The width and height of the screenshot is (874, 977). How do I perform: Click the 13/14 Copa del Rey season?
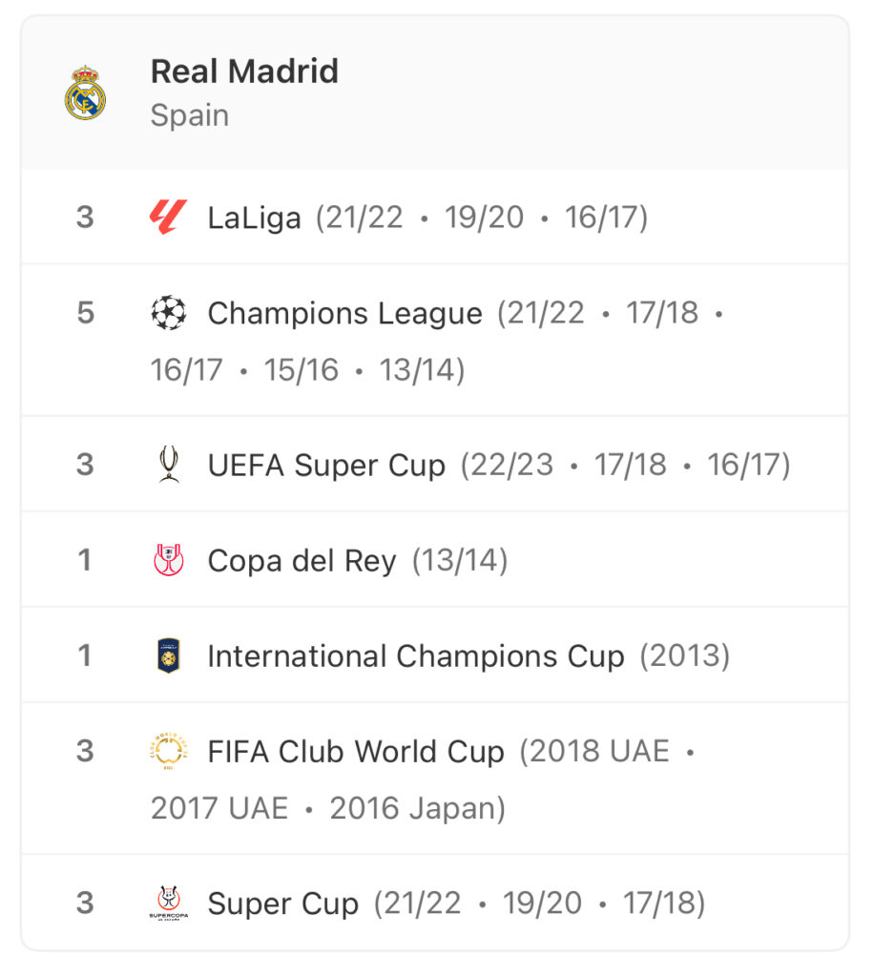(x=460, y=560)
